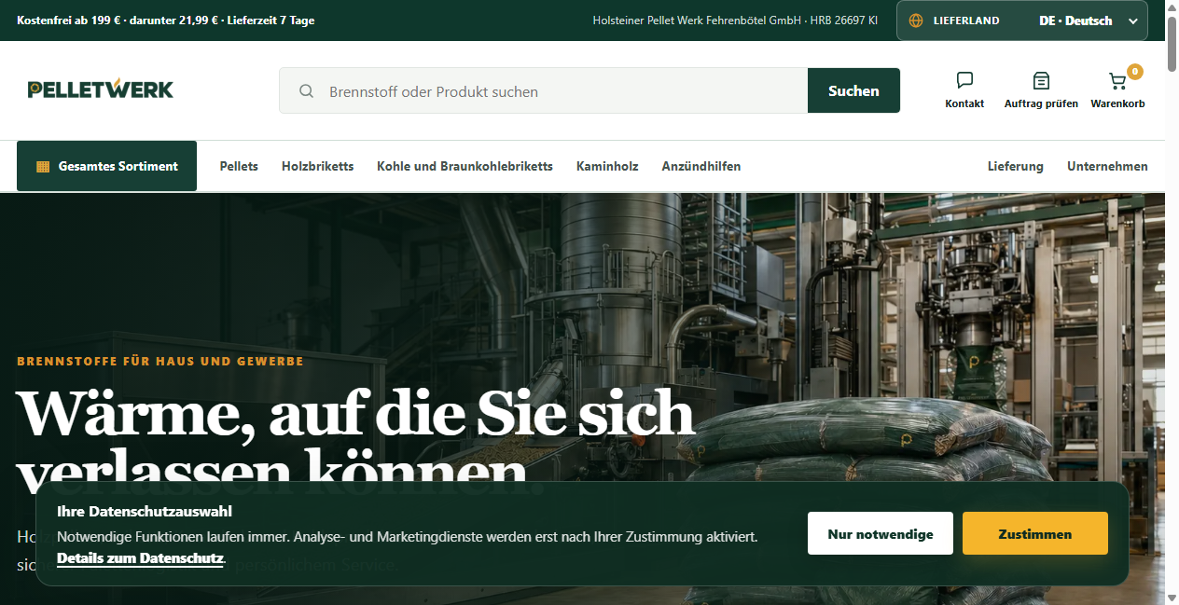1179x605 pixels.
Task: Click the search magnifier icon
Action: (x=306, y=91)
